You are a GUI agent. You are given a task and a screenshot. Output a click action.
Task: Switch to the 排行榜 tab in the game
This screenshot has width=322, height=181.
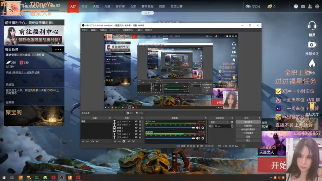tap(120, 6)
